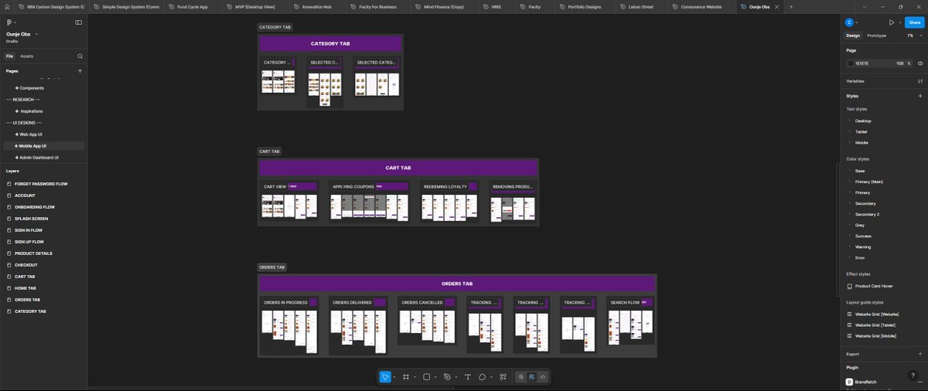The width and height of the screenshot is (928, 391).
Task: Open the Figma main menu icon
Action: pyautogui.click(x=9, y=22)
